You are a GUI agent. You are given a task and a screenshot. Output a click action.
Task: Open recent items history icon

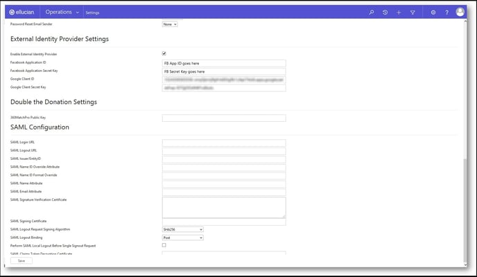coord(385,12)
